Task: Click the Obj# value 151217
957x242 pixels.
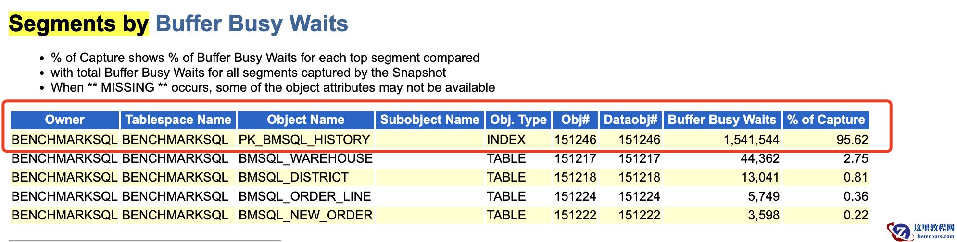Action: click(x=575, y=158)
